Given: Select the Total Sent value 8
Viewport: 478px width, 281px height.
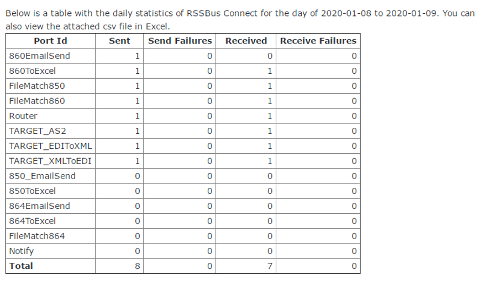Looking at the screenshot, I should tap(138, 266).
